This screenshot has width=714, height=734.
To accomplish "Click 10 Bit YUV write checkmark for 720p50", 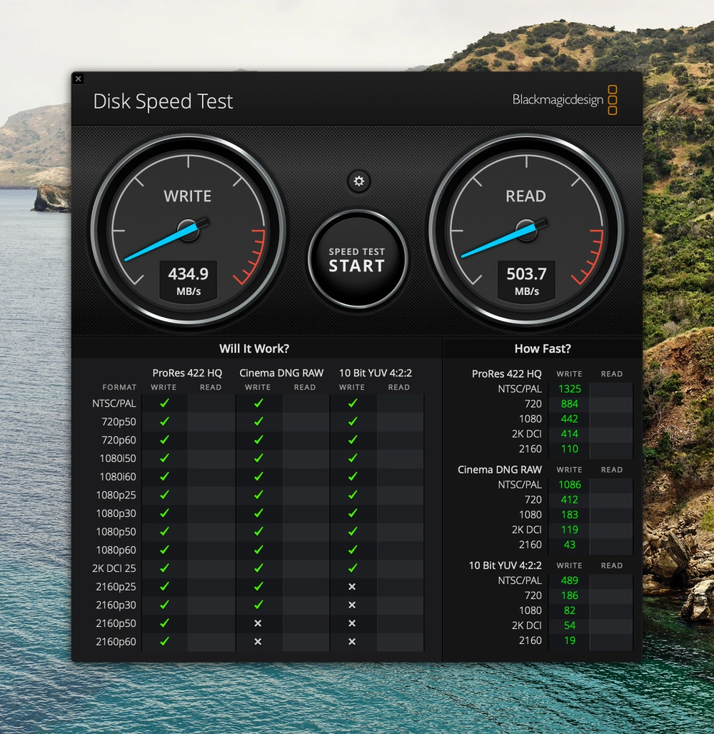I will tap(353, 421).
